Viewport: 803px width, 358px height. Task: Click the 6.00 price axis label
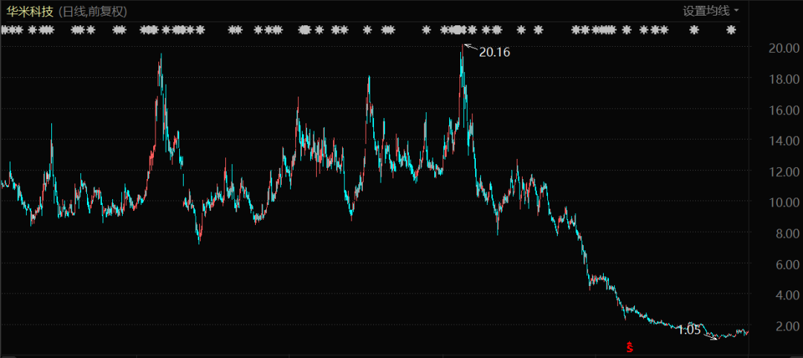787,264
